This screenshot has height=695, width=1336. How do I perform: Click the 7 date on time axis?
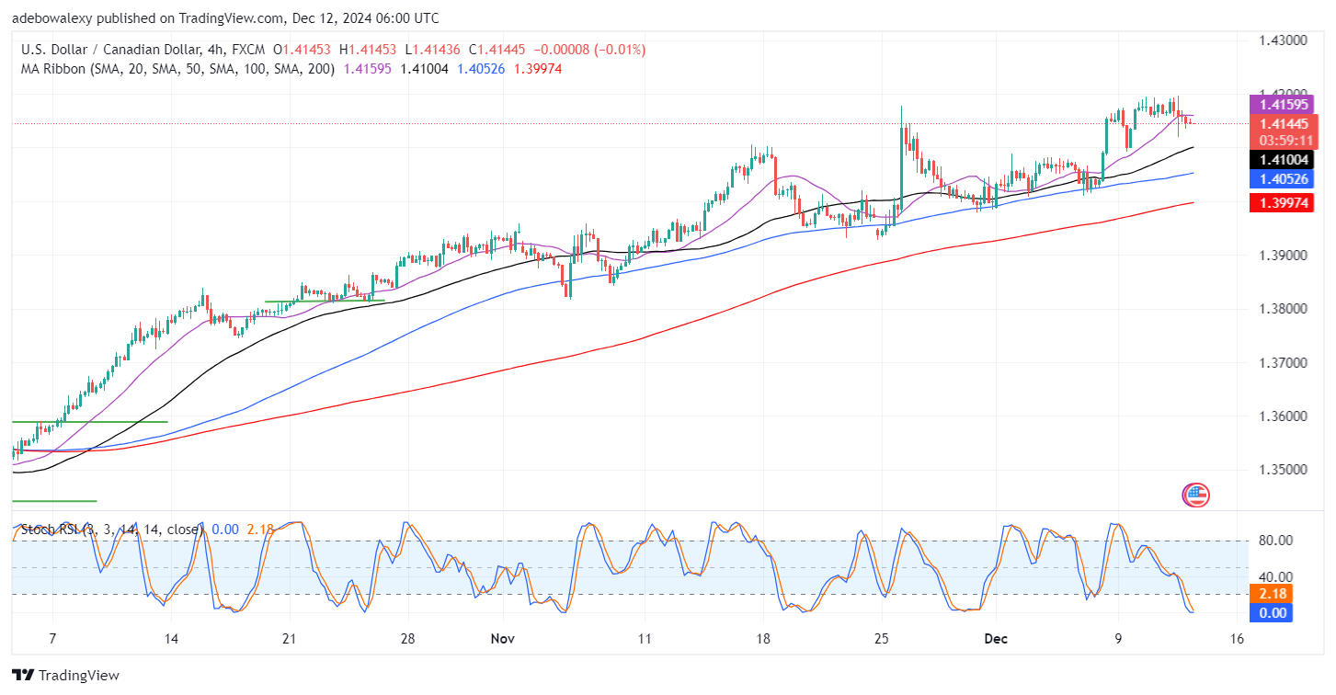(52, 638)
